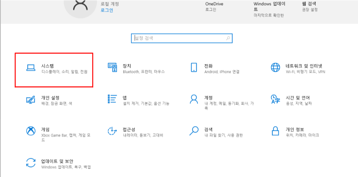
Task: Open the 전화 phone icon
Action: [x=193, y=67]
